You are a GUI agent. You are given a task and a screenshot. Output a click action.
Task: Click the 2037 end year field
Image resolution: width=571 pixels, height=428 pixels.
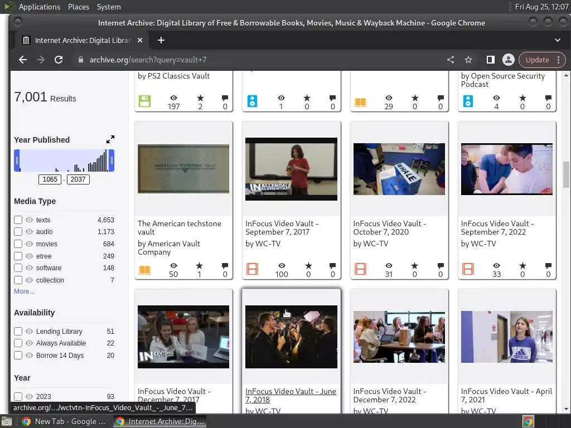(78, 179)
